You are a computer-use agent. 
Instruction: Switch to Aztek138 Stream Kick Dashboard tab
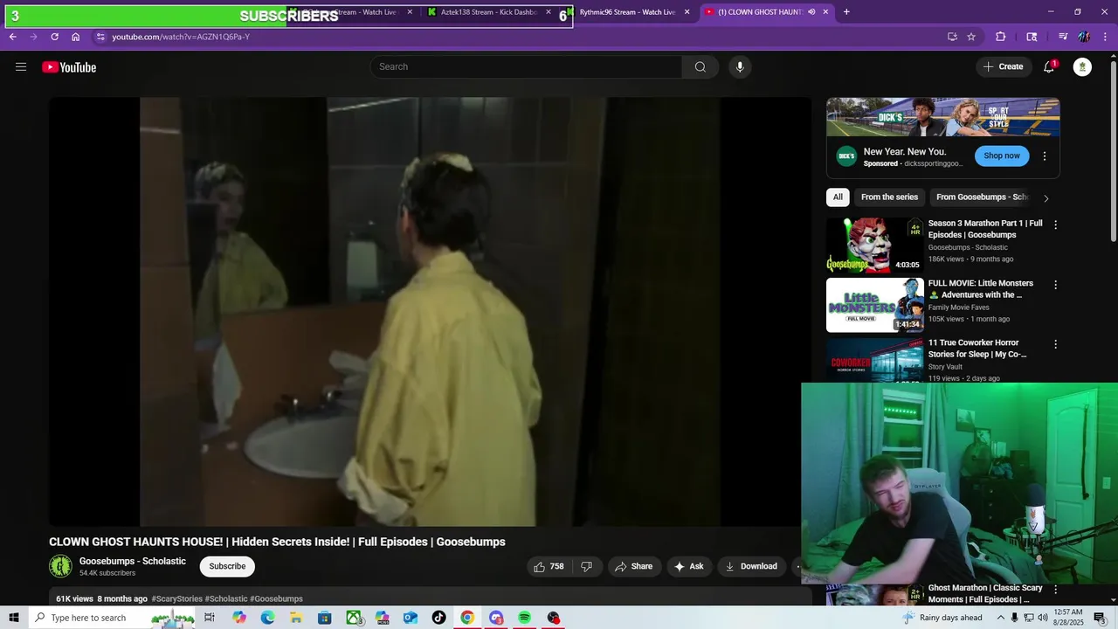(x=489, y=12)
